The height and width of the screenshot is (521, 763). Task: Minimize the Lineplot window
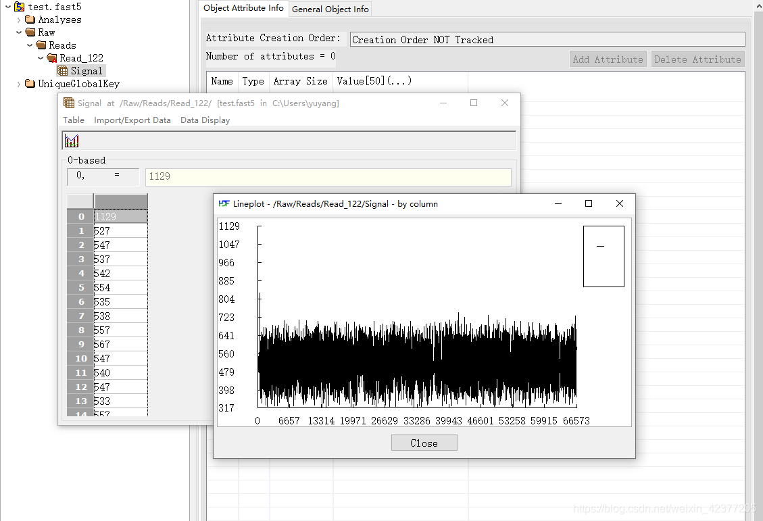tap(558, 203)
